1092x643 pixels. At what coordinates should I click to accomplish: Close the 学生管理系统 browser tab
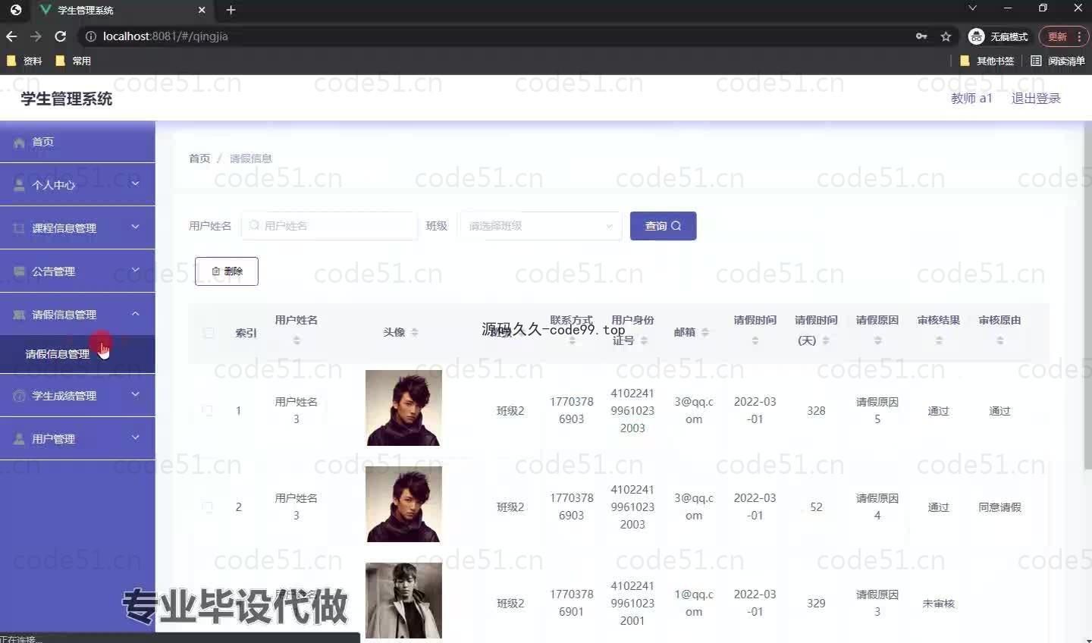(x=202, y=10)
